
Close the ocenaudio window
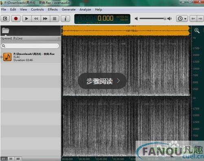pos(200,2)
